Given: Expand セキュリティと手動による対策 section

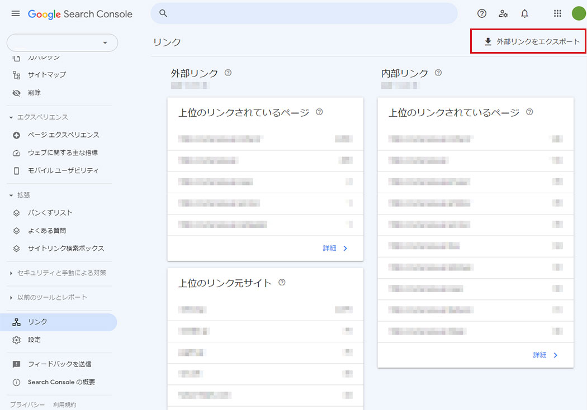Looking at the screenshot, I should [58, 273].
